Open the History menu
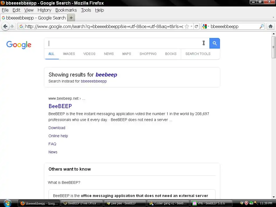The width and height of the screenshot is (276, 207). click(44, 10)
